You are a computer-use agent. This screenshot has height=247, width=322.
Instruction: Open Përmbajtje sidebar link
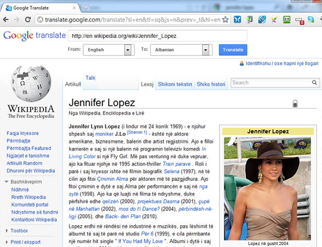pos(19,141)
